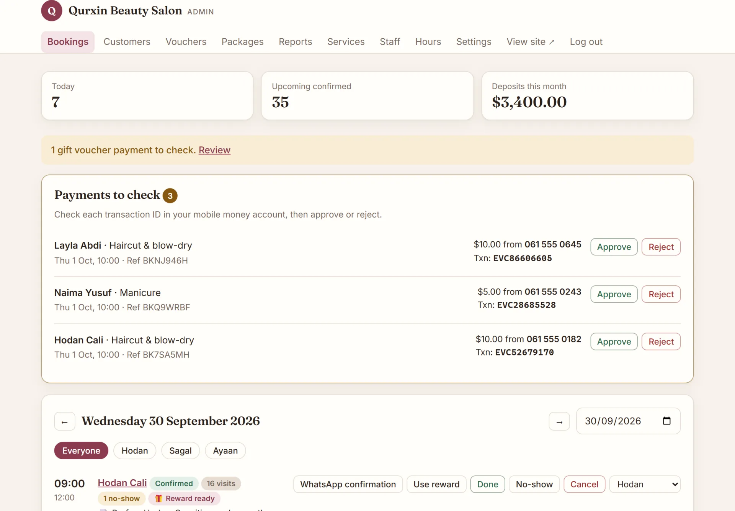Open the calendar picker icon in date field
Image resolution: width=735 pixels, height=511 pixels.
[666, 421]
